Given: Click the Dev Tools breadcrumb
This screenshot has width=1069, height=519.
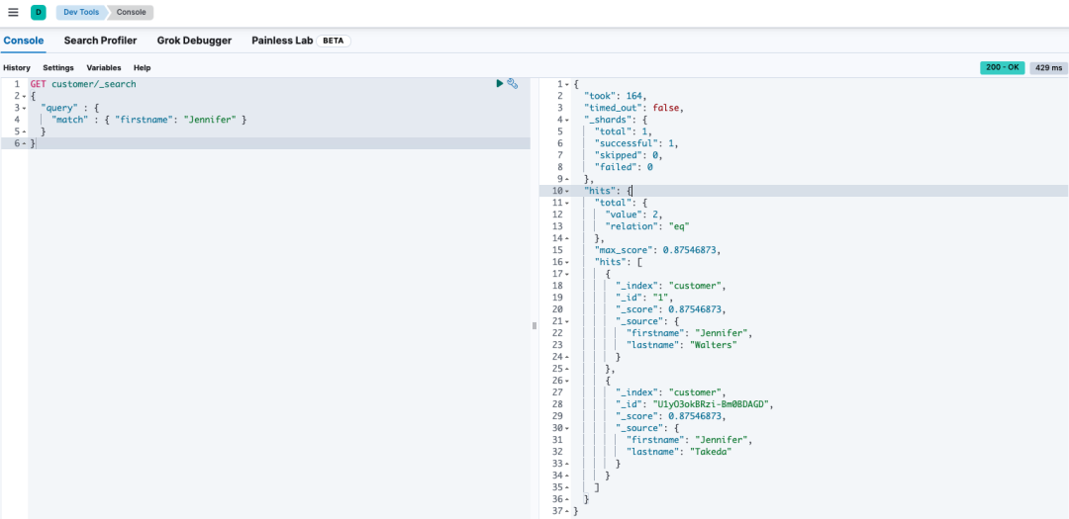Looking at the screenshot, I should tap(83, 13).
